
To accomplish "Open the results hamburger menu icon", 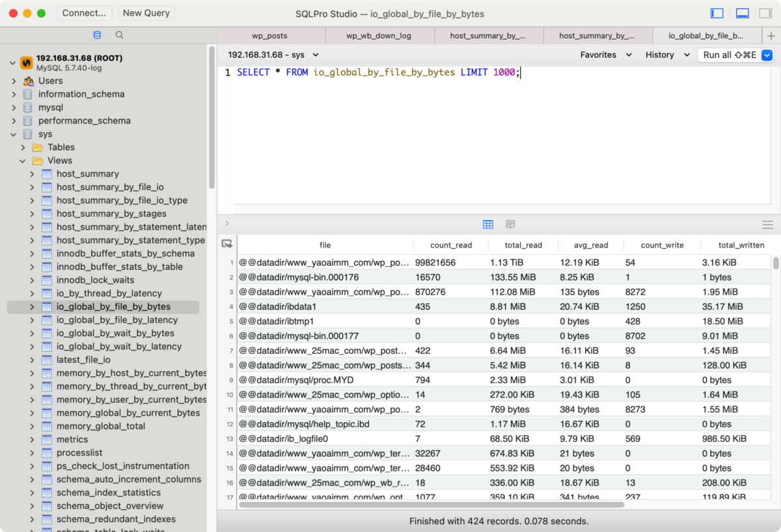I will click(767, 224).
